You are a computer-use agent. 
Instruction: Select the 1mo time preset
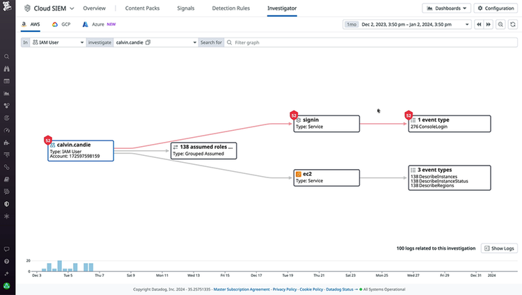coord(351,24)
